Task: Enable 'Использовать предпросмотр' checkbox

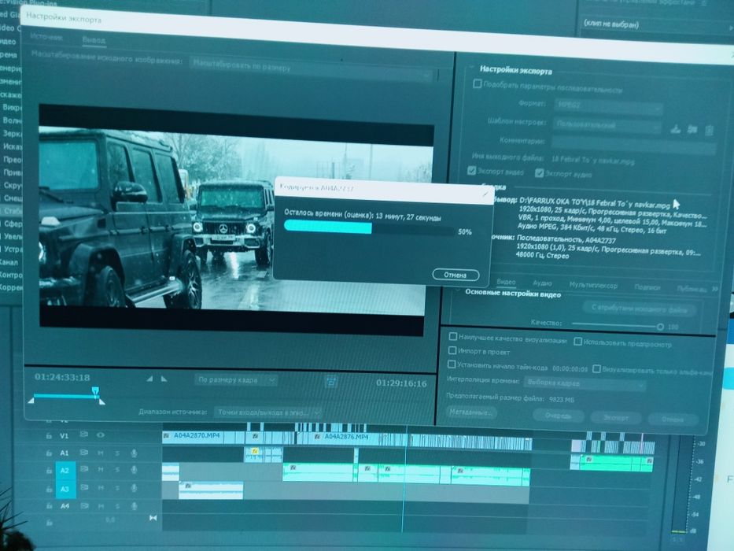Action: (x=578, y=342)
